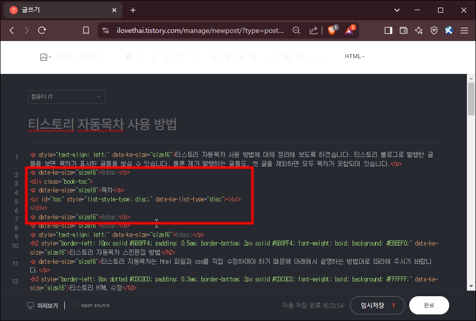Justify the text alignment
The width and height of the screenshot is (476, 321).
click(253, 57)
